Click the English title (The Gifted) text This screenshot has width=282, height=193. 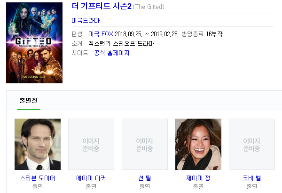click(149, 7)
